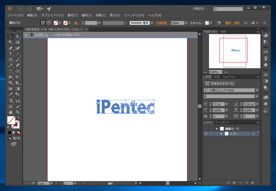Click the 文字タッチツール button
The image size is (276, 191).
219,84
